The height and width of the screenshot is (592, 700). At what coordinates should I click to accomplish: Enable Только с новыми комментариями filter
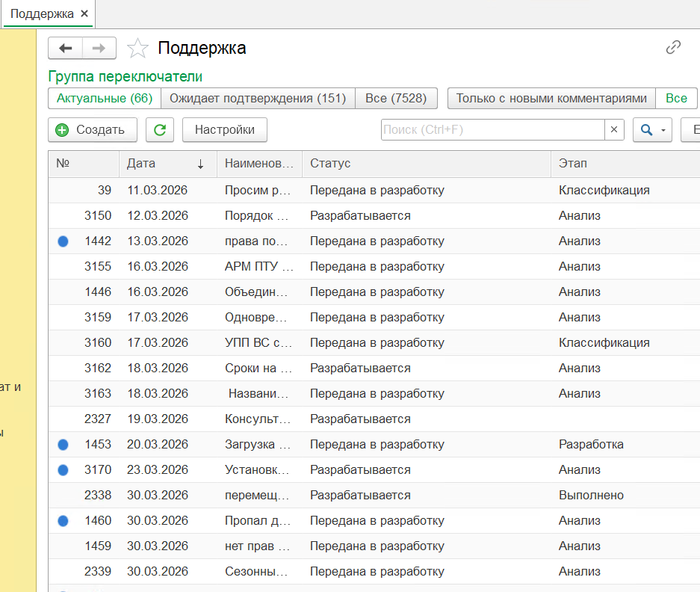tap(551, 99)
